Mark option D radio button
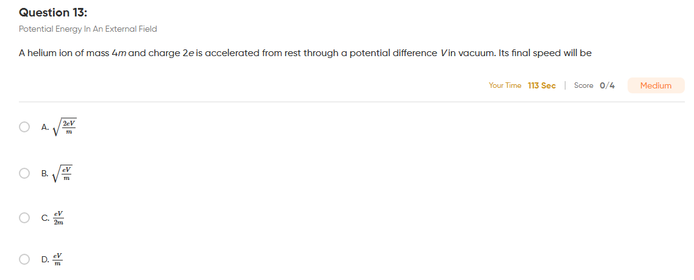The width and height of the screenshot is (694, 280). point(24,259)
